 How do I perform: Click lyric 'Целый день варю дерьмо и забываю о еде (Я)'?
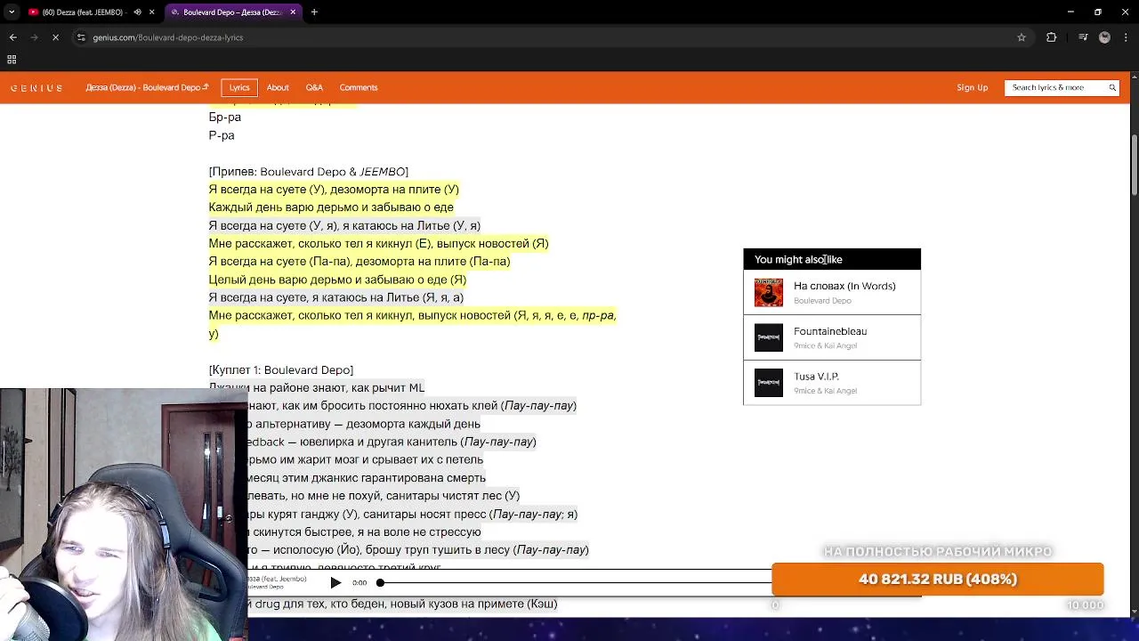click(337, 280)
